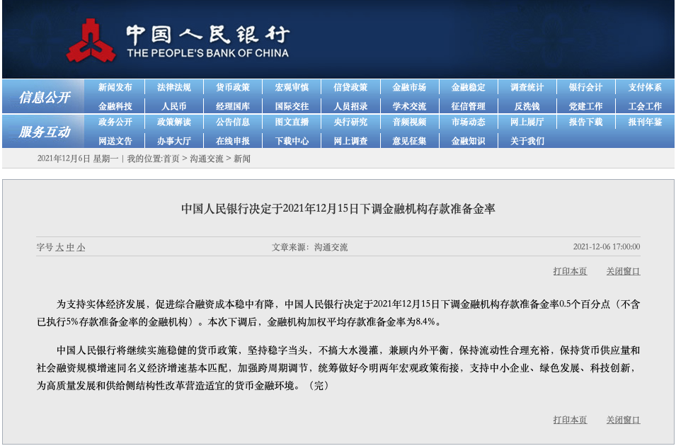Select 政策解读 service link

pyautogui.click(x=173, y=122)
